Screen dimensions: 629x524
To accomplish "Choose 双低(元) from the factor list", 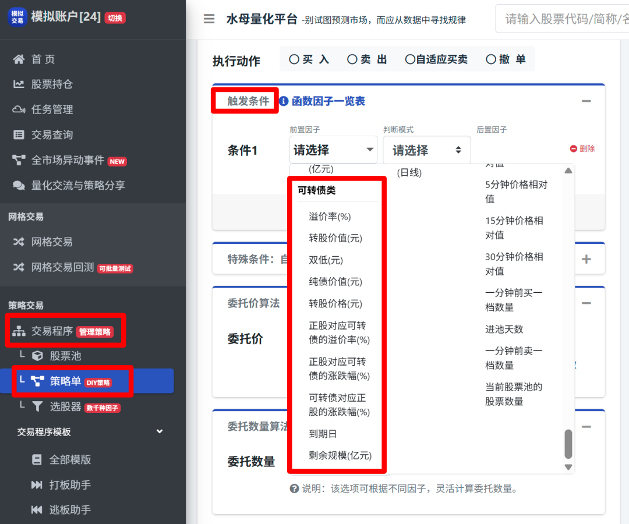I will (326, 260).
